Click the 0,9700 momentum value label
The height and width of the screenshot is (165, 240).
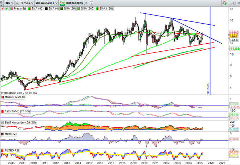pyautogui.click(x=234, y=139)
